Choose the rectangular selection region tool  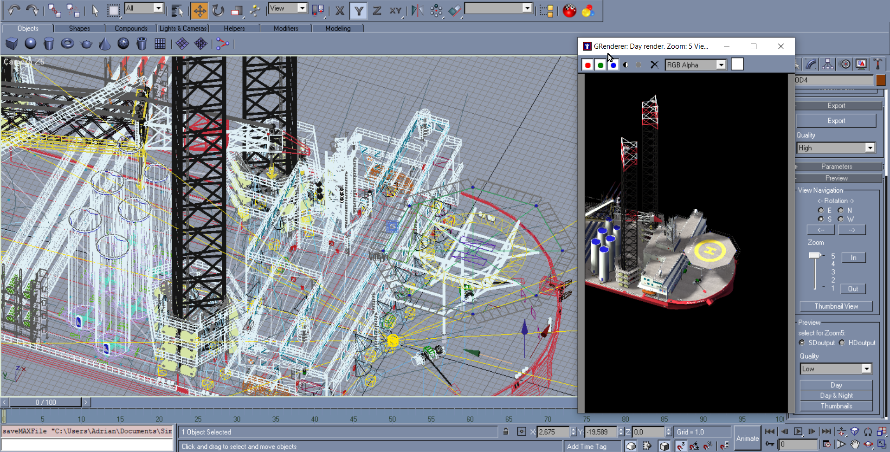(x=113, y=10)
